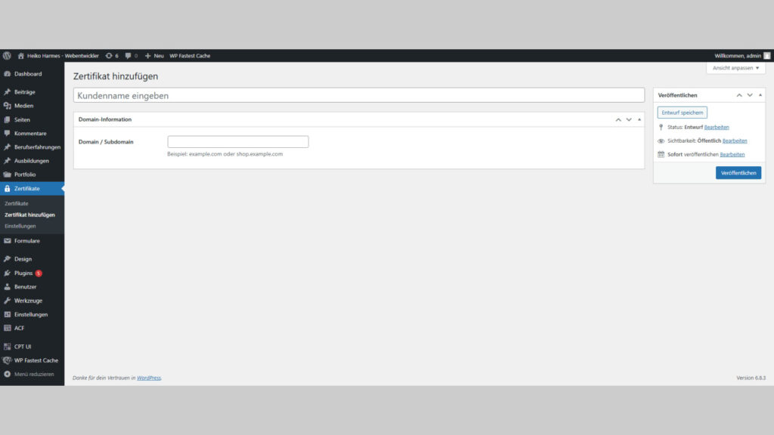This screenshot has height=435, width=774.
Task: Click inside the Domain / Subdomain field
Action: coord(237,141)
